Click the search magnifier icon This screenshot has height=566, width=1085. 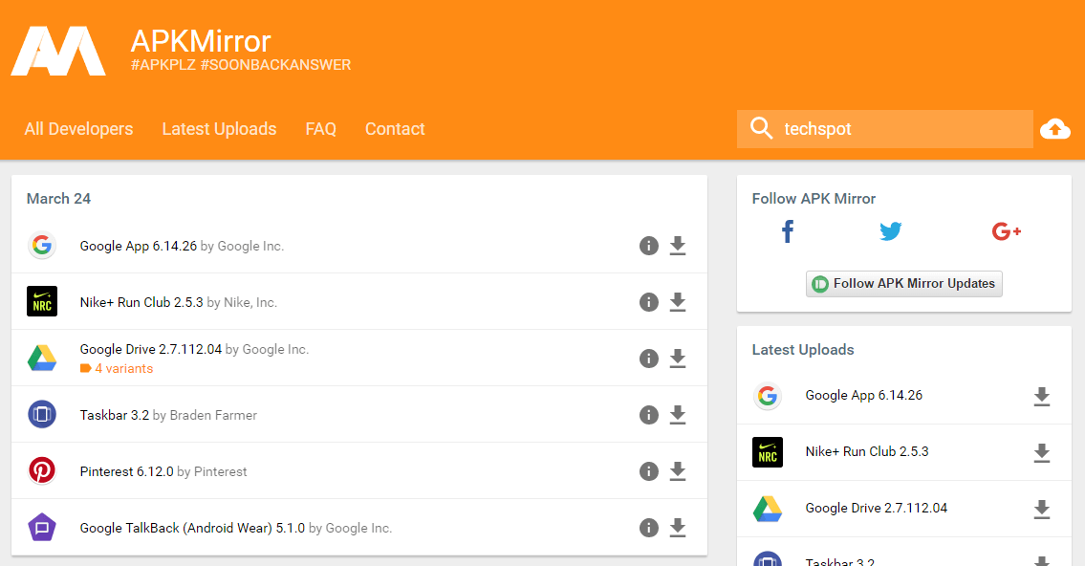[x=761, y=128]
